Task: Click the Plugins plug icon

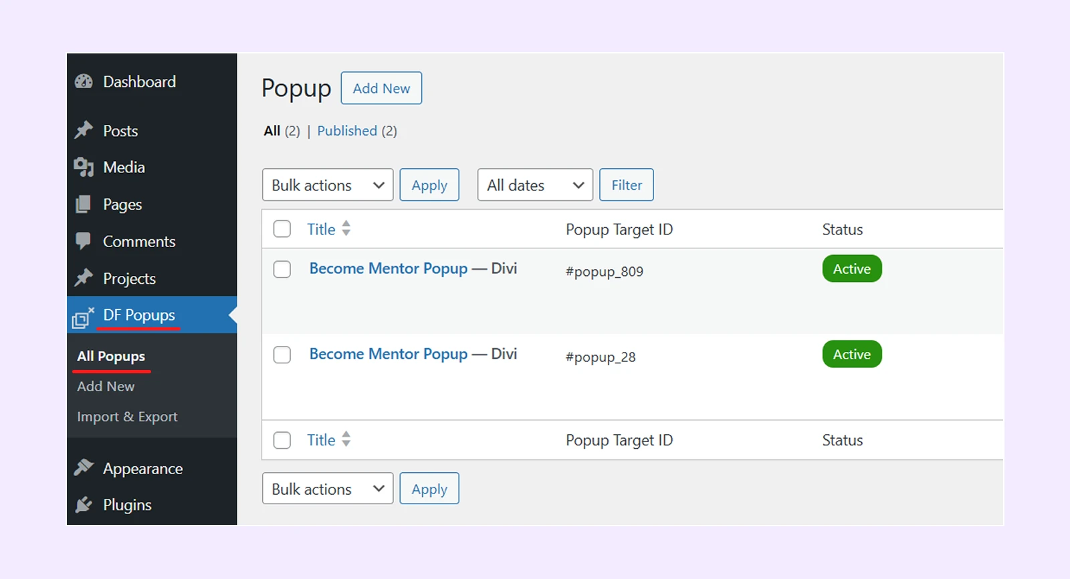Action: pos(84,505)
